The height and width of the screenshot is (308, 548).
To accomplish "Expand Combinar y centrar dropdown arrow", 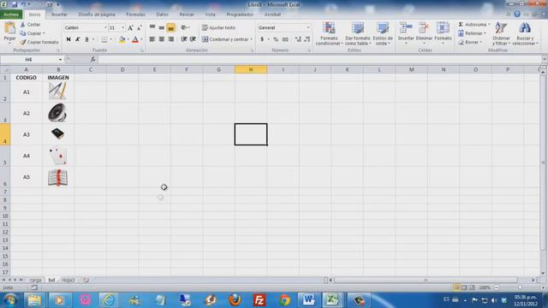I will point(251,39).
